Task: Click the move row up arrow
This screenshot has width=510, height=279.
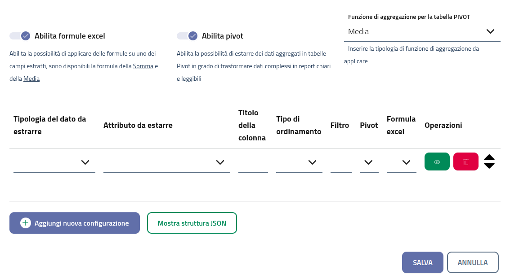Action: pyautogui.click(x=489, y=157)
